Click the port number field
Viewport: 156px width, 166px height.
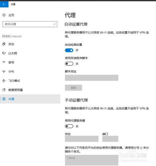pos(110,139)
